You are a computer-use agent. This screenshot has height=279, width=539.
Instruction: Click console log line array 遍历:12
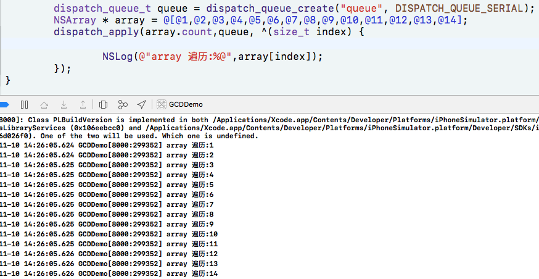coord(109,254)
